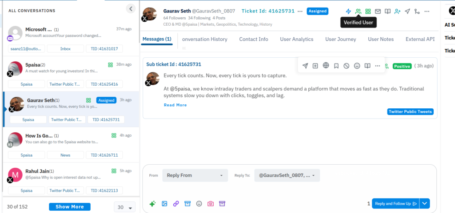Expand the Reply and Follow Up arrow menu
The width and height of the screenshot is (455, 213).
pyautogui.click(x=425, y=204)
